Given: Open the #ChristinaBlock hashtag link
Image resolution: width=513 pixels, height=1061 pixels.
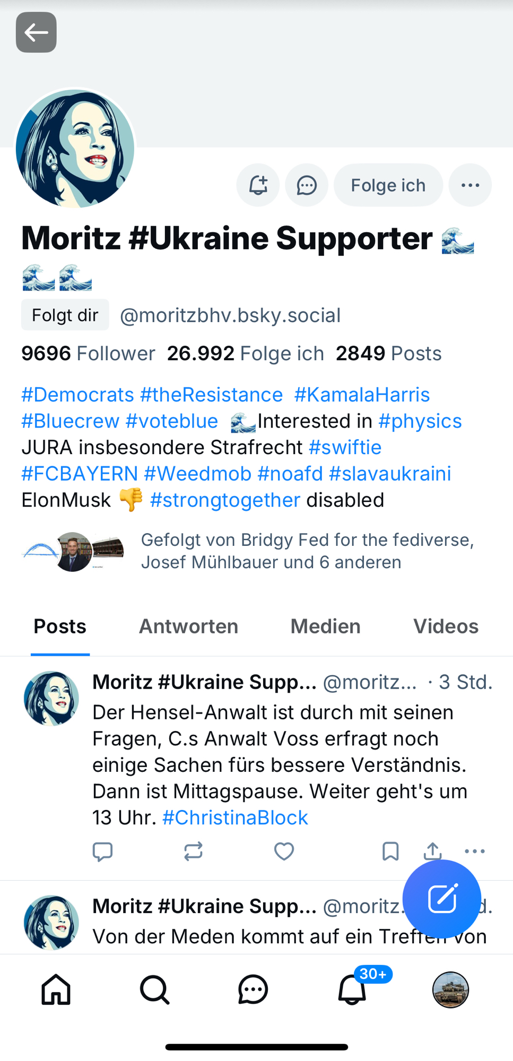Looking at the screenshot, I should (235, 818).
